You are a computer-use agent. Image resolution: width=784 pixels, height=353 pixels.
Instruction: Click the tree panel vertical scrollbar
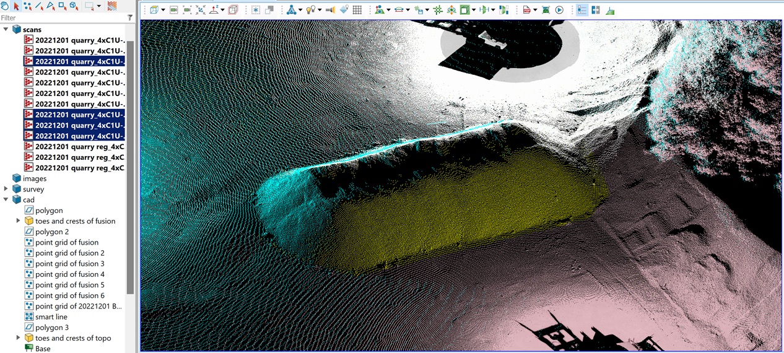[130, 167]
